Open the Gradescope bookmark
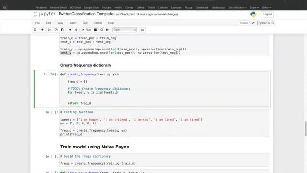307x173 pixels. 218,8
